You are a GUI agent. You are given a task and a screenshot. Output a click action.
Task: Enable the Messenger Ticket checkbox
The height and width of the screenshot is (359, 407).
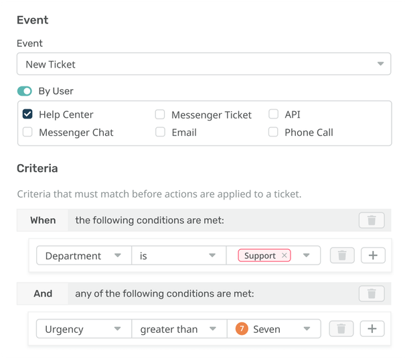pyautogui.click(x=160, y=115)
